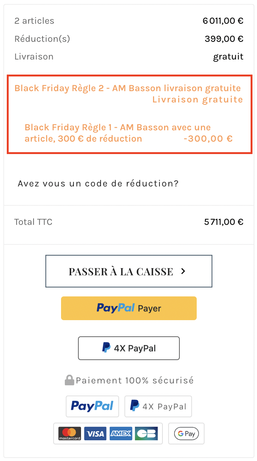Click the 2 articles summary line
Screen dimensions: 257x461
coord(34,21)
